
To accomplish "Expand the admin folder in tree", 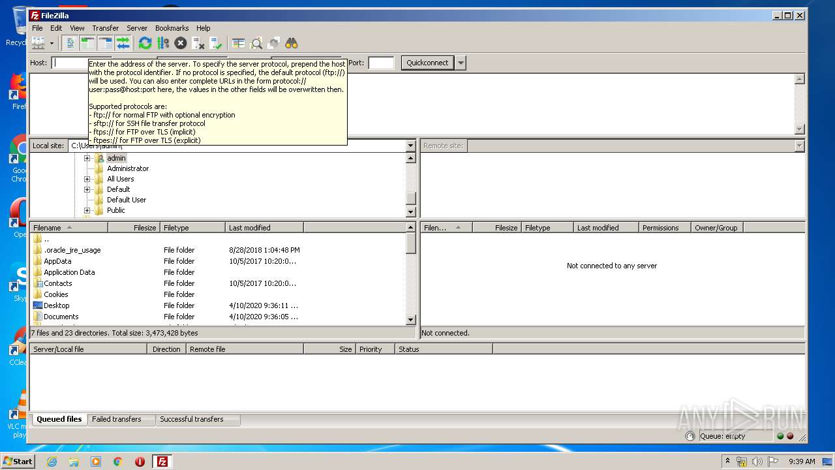I will [x=87, y=158].
